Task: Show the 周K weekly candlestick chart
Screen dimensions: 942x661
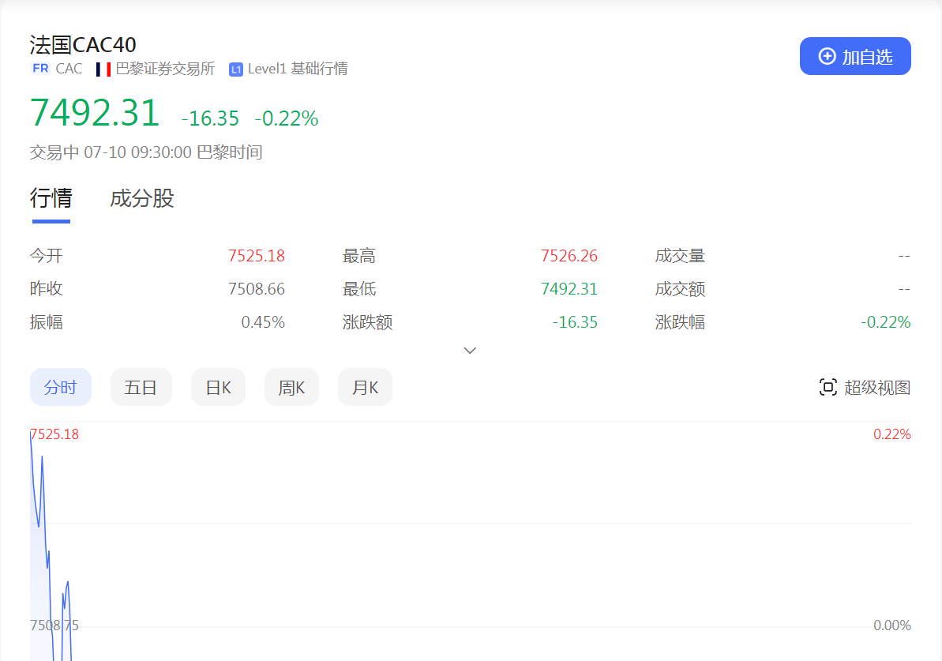Action: click(x=291, y=387)
